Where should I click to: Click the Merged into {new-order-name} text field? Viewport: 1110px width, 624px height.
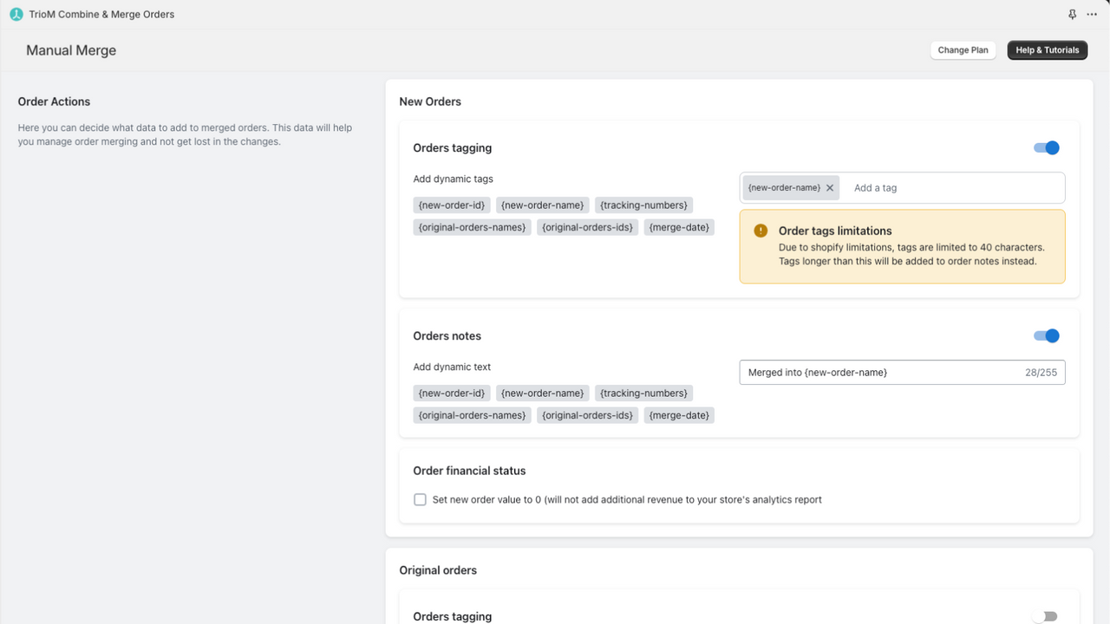point(902,373)
